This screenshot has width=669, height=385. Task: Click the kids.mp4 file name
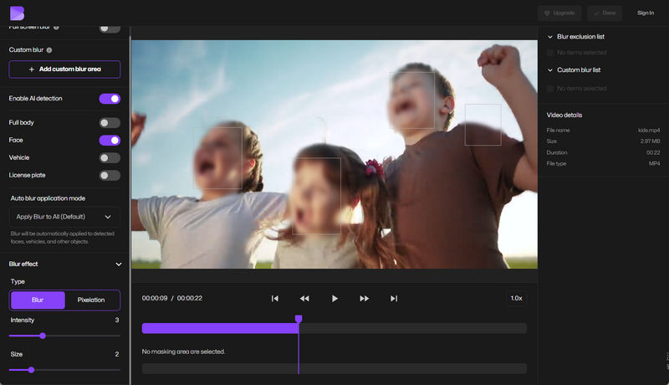tap(649, 131)
